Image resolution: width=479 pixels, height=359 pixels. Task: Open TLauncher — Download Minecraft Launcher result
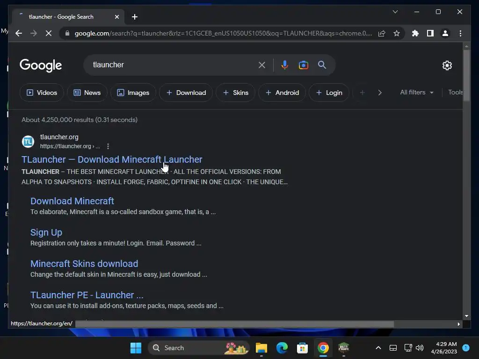pos(112,159)
